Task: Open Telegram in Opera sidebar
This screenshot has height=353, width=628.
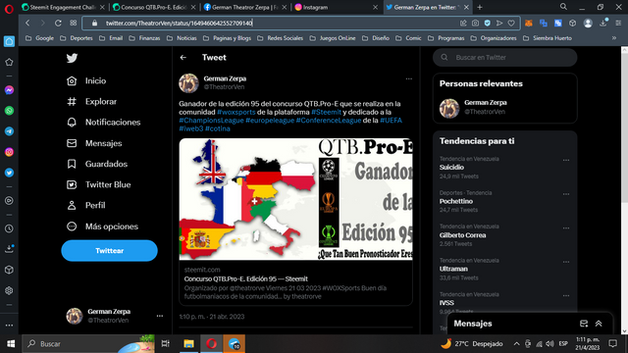Action: [9, 131]
